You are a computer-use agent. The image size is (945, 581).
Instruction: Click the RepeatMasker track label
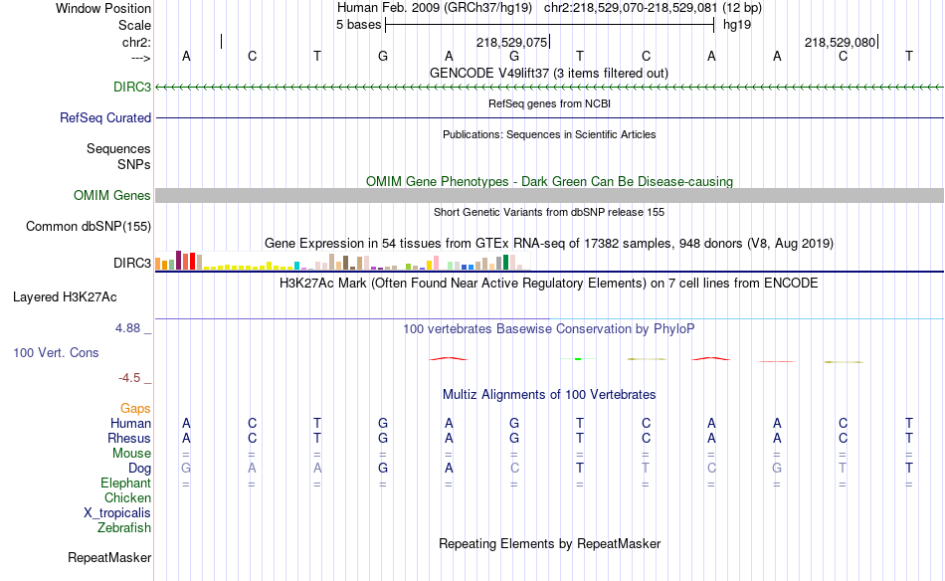pyautogui.click(x=109, y=557)
